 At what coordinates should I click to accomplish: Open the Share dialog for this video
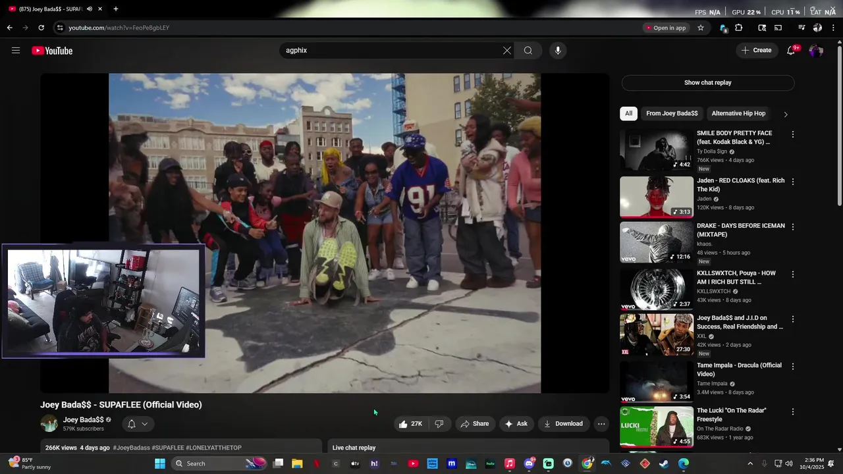click(474, 424)
